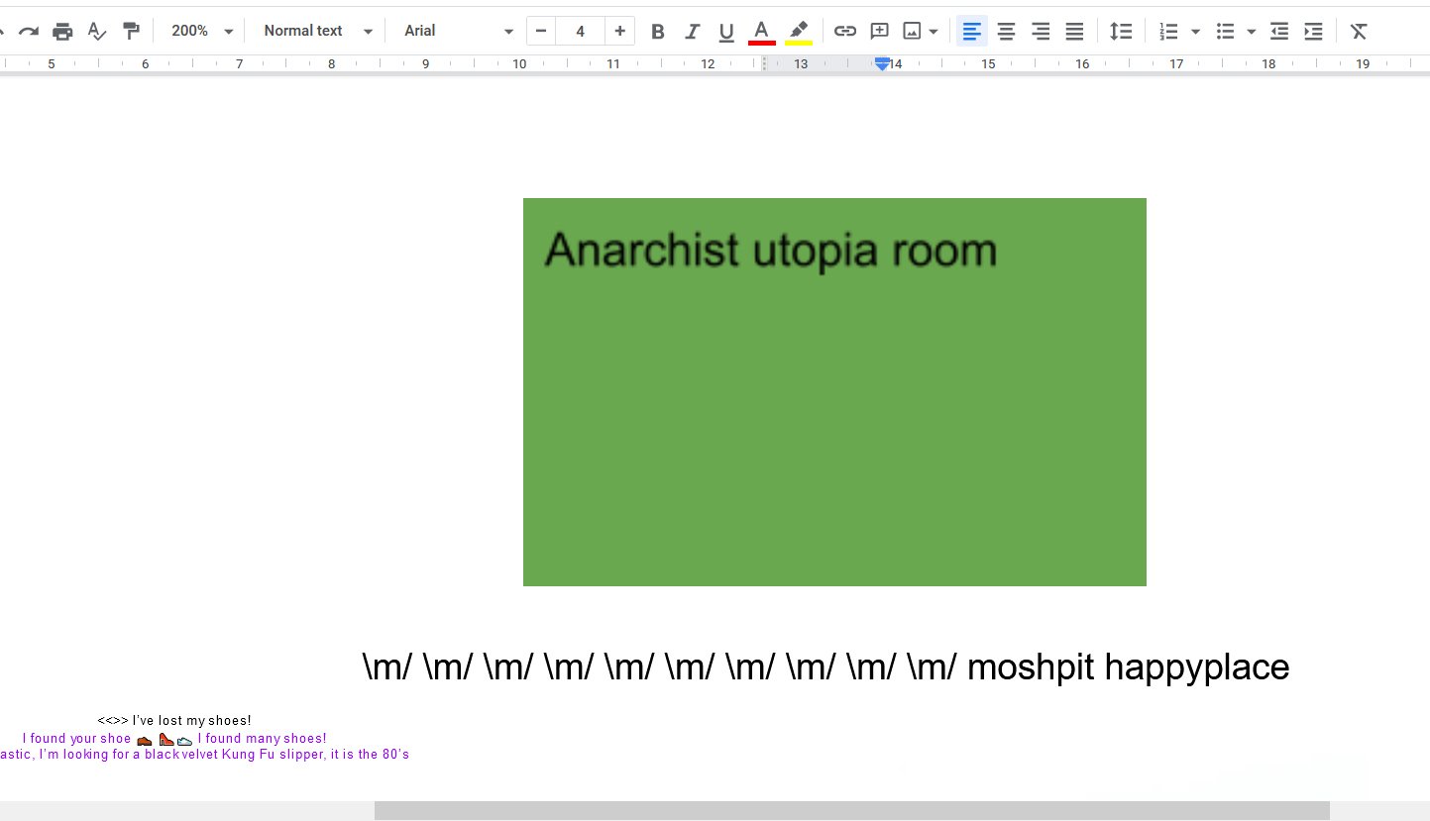Click the 'Anarchist utopia room' heading
Screen dimensions: 1430x821
pyautogui.click(x=770, y=250)
